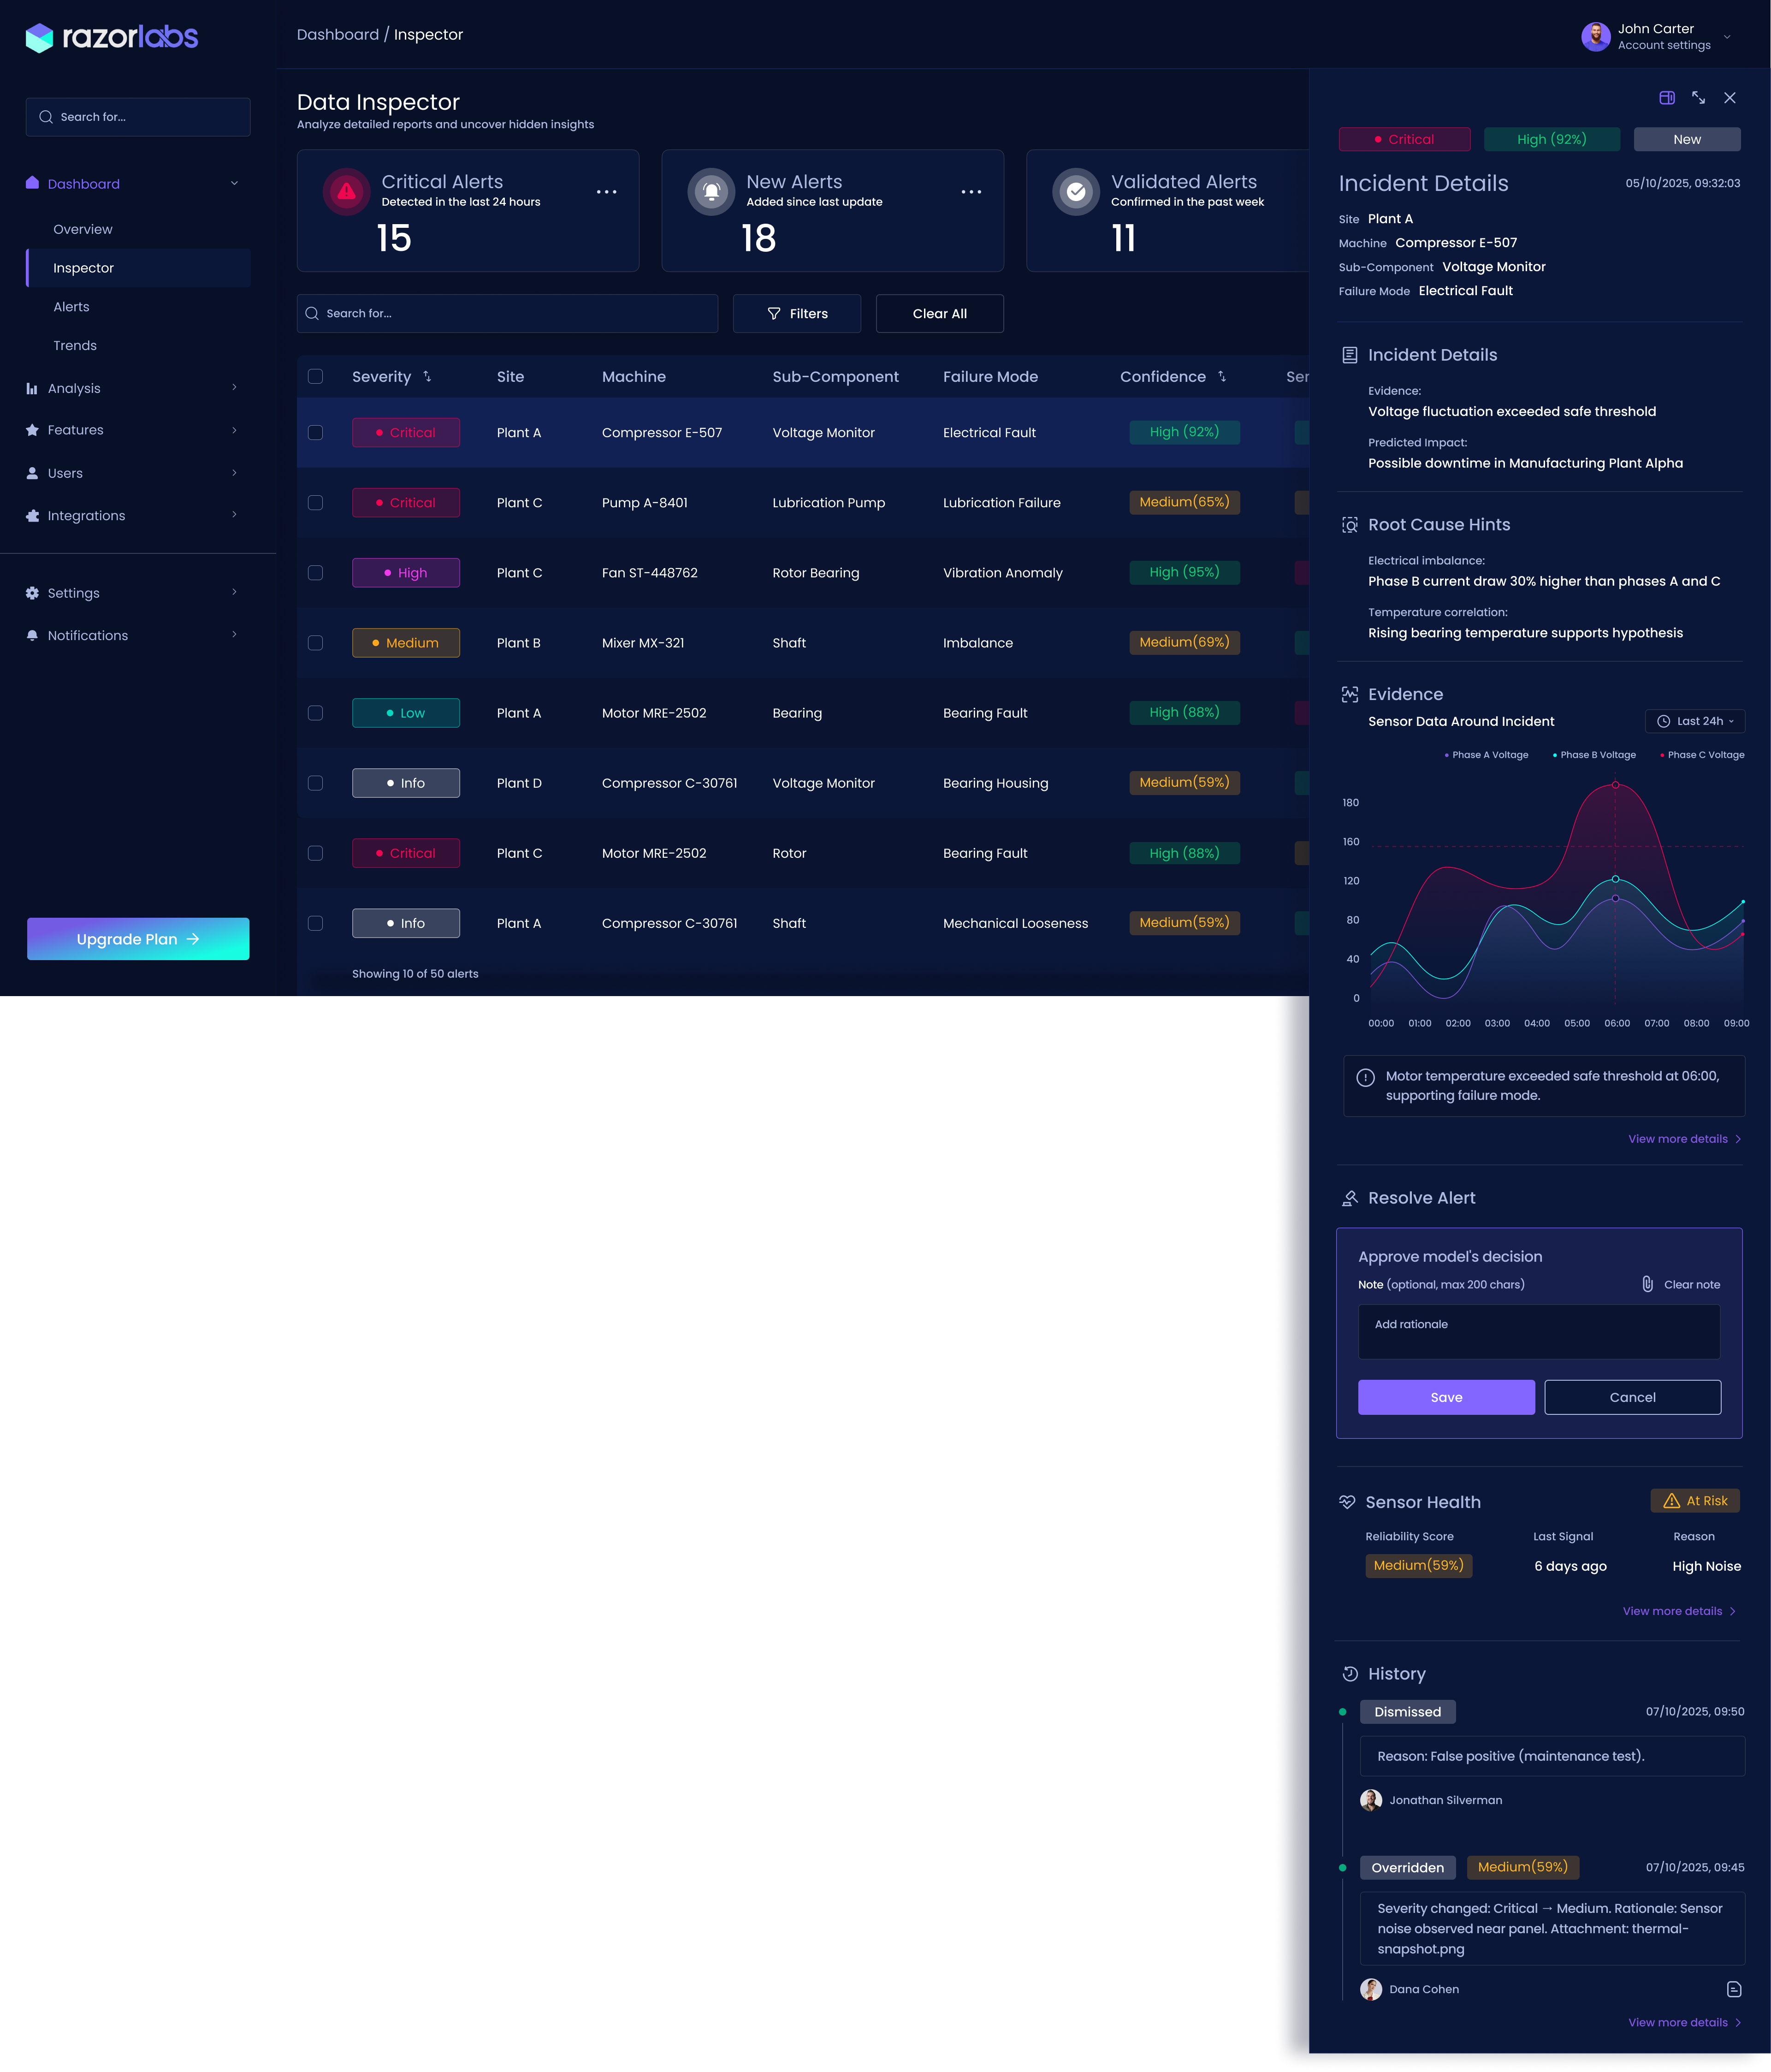Click the Add rationale note field

1539,1332
